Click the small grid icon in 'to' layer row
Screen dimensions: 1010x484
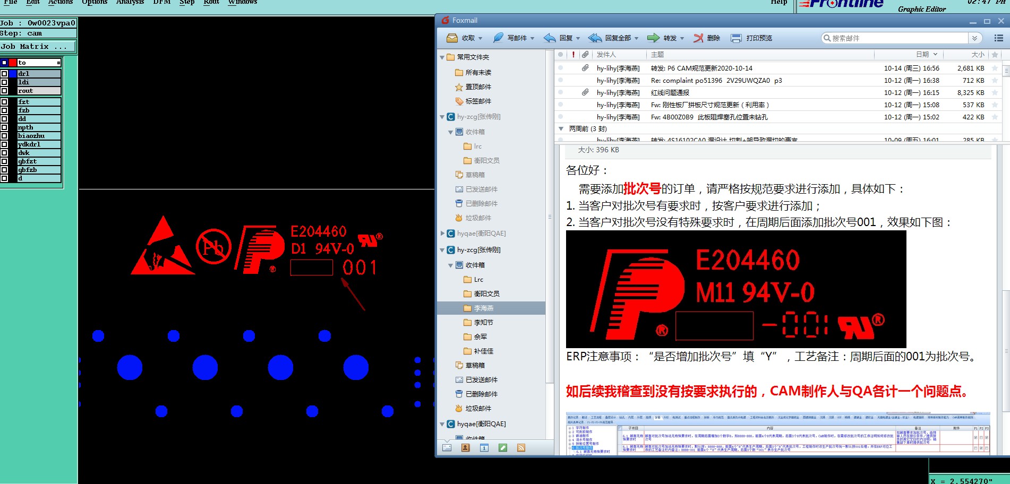[58, 63]
